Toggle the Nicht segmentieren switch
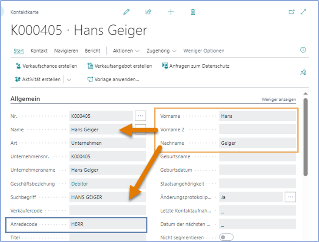319x242 pixels. (226, 237)
